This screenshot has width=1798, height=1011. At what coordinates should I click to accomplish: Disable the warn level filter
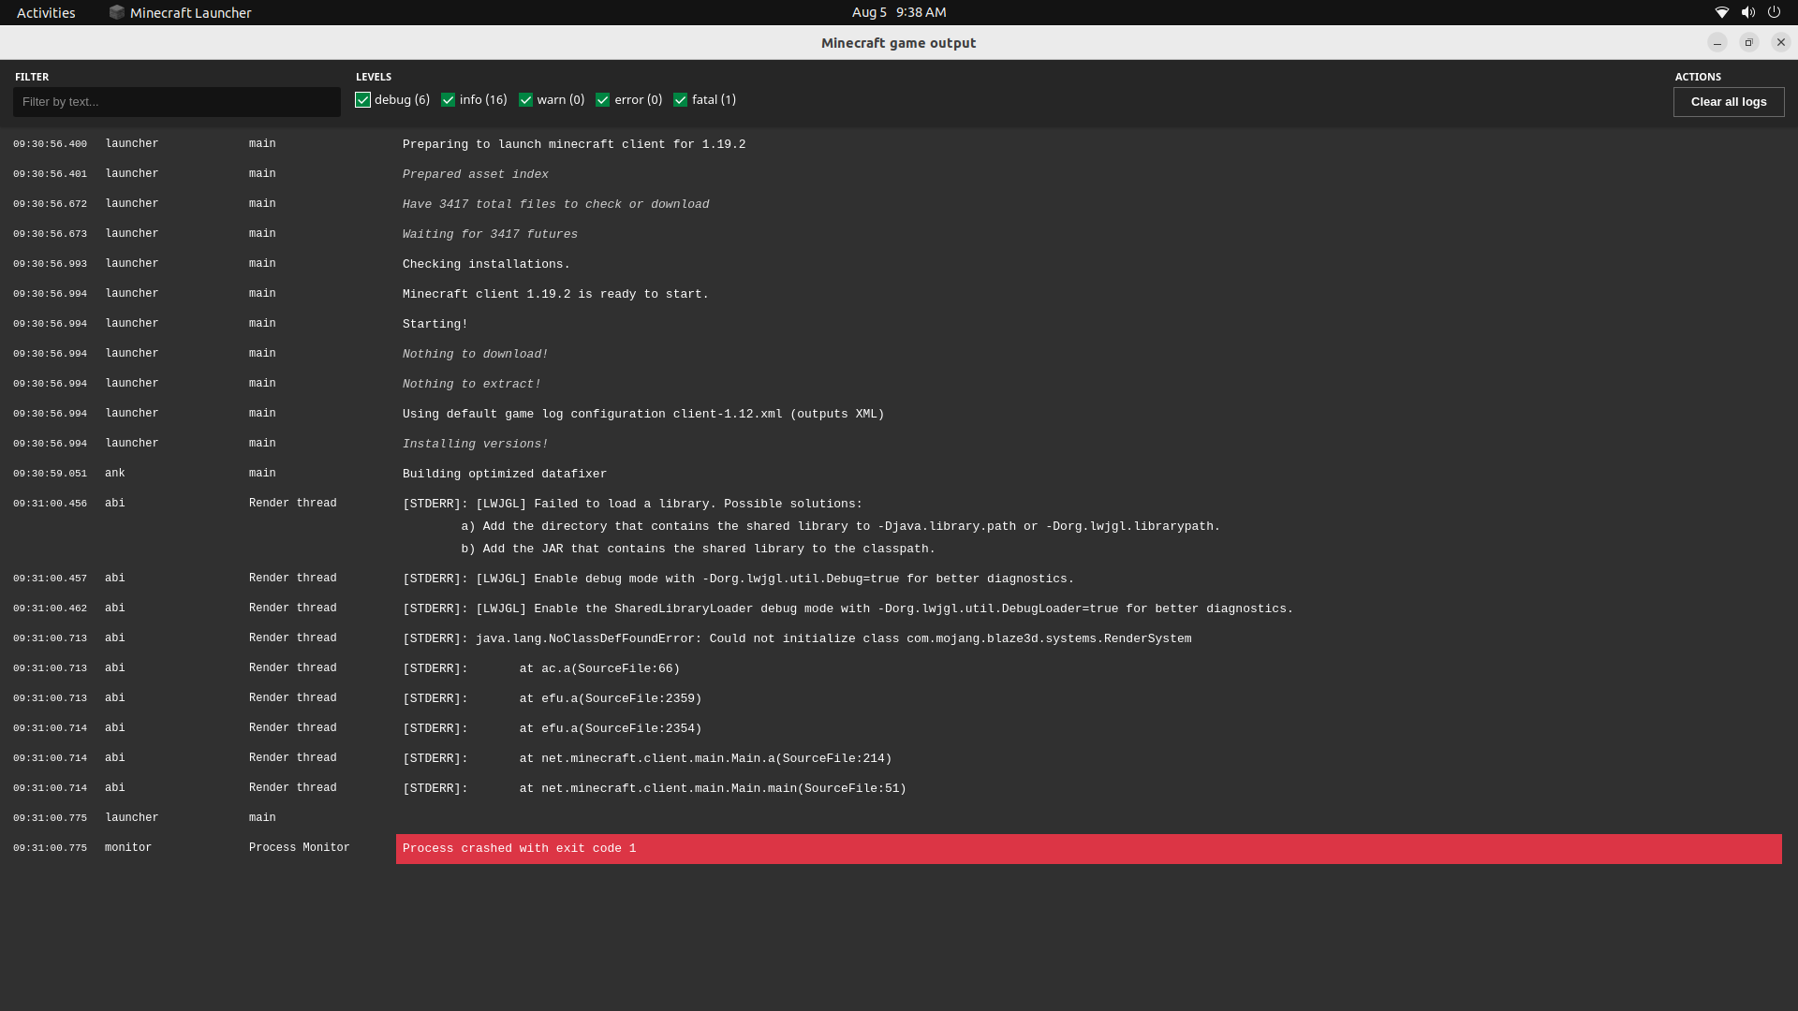tap(526, 100)
